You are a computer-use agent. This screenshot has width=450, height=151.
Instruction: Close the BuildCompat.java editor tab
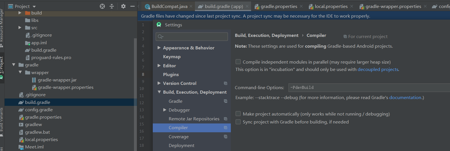point(191,6)
